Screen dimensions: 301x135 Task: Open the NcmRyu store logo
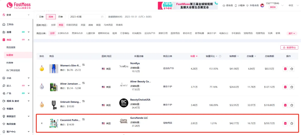124,66
